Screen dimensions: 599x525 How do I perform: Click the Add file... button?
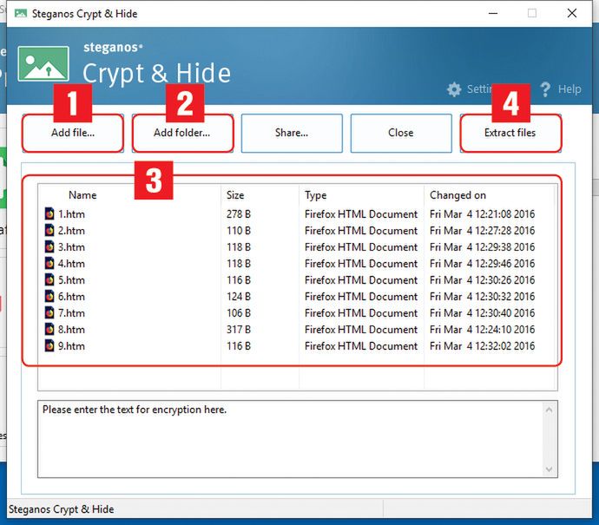[73, 133]
